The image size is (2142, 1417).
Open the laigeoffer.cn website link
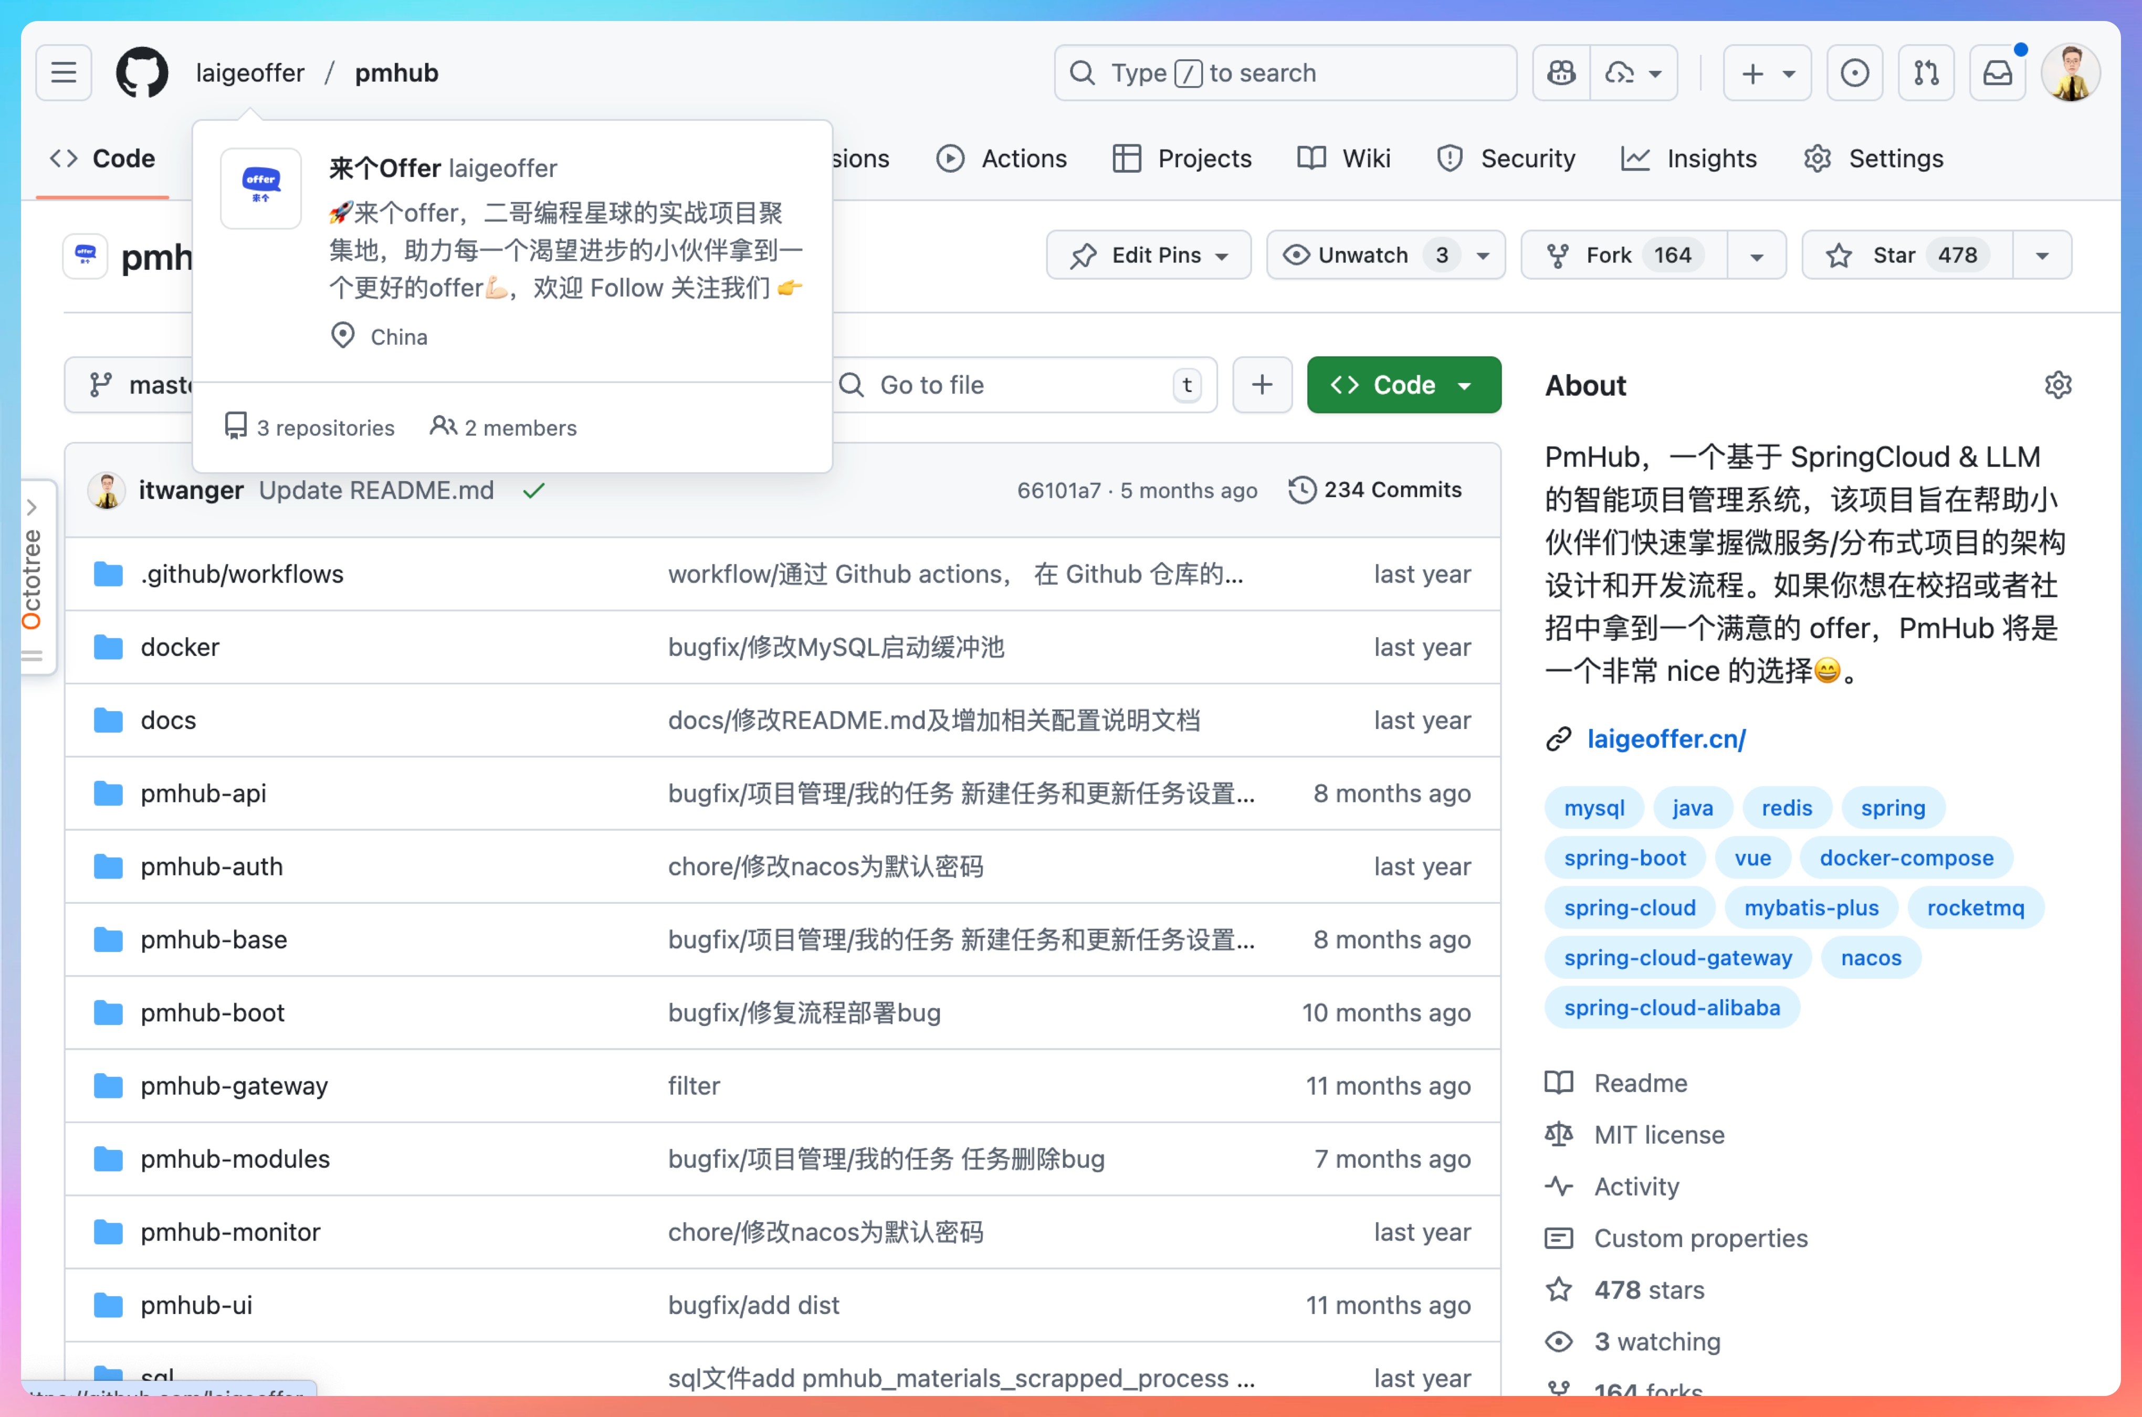point(1666,739)
